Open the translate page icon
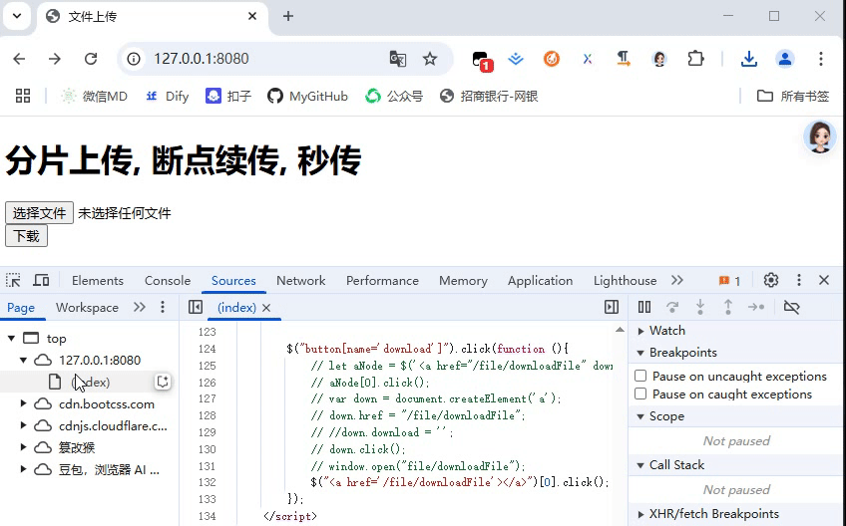This screenshot has width=846, height=526. pos(398,58)
